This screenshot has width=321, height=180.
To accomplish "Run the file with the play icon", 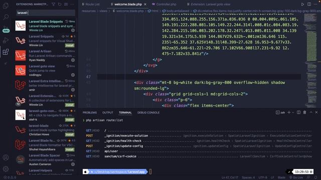I will (x=302, y=4).
